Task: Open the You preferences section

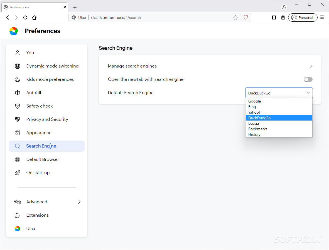Action: pos(46,53)
